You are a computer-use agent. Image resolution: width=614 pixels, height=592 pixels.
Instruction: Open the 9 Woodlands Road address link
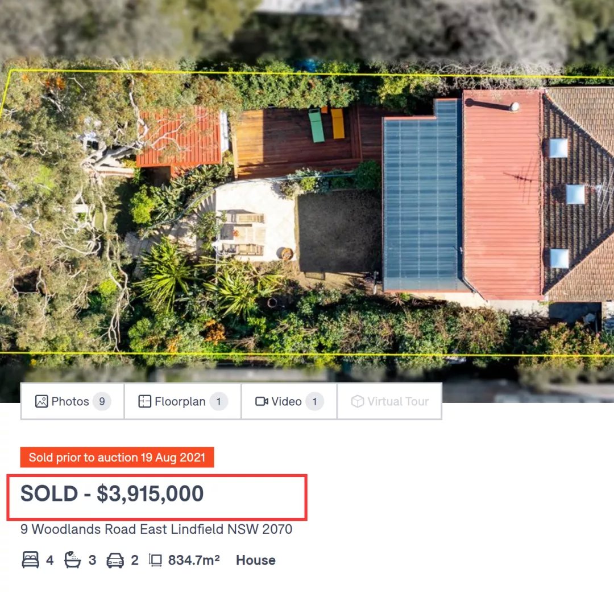pyautogui.click(x=156, y=529)
